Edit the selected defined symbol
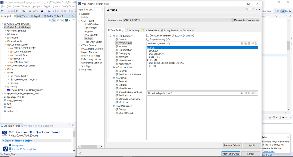Viewport: 293px width, 157px height. (x=249, y=44)
